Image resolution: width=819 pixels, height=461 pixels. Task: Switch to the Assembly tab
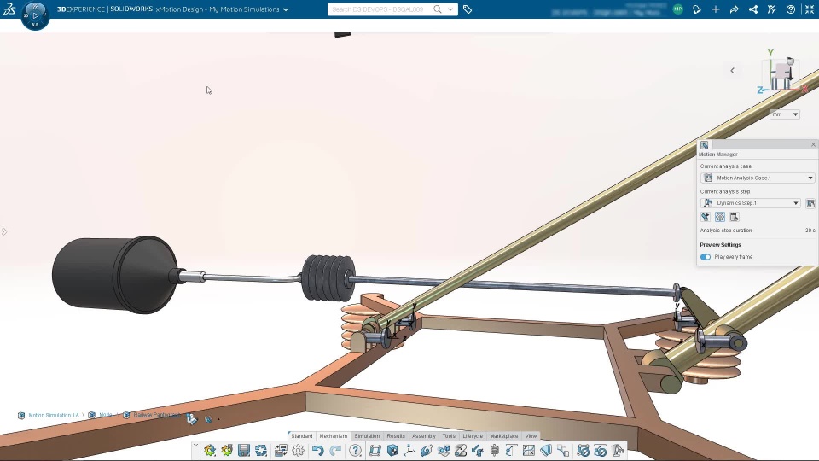(424, 436)
